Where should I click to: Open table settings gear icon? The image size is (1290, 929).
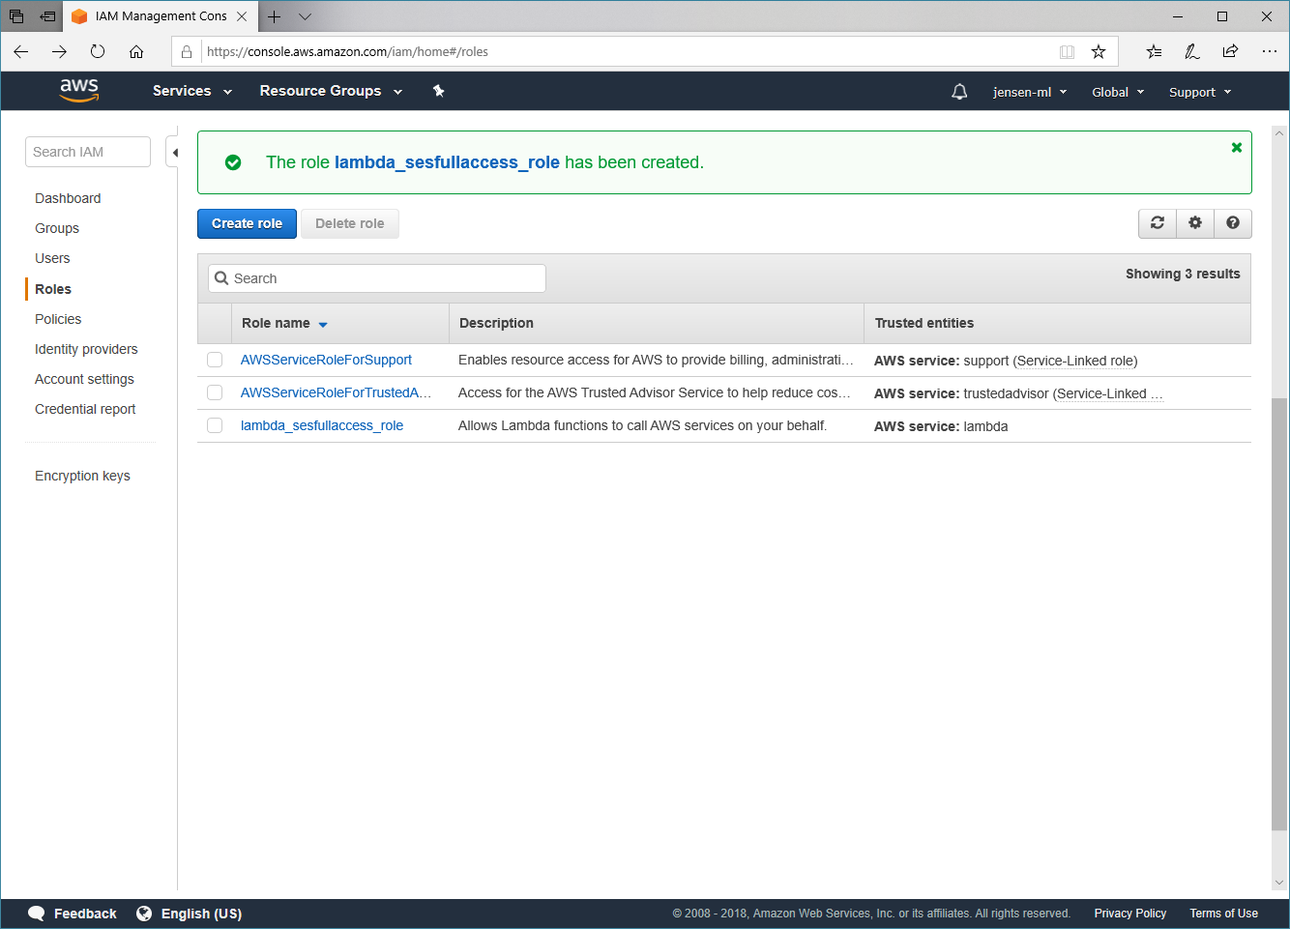1195,223
